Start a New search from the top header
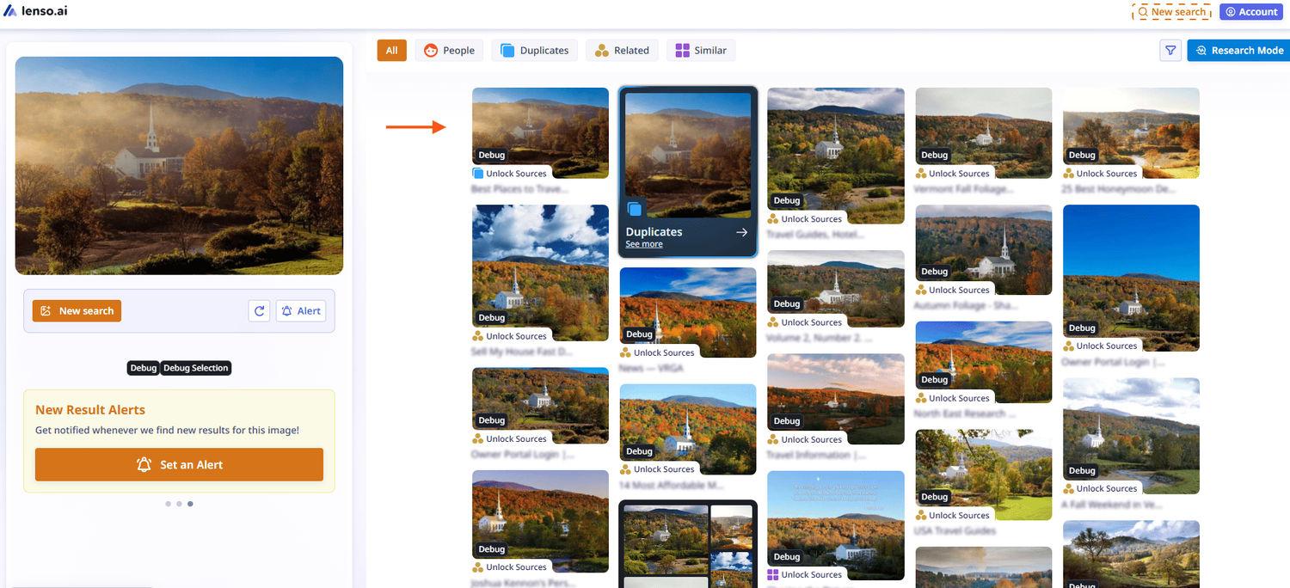The image size is (1290, 588). [x=1171, y=12]
